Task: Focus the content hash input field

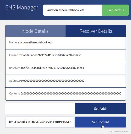Action: 40,122
